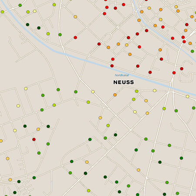Image resolution: width=196 pixels, height=196 pixels.
Task: Click the dark green marker beside the northwest canal
Action: coord(27,24)
